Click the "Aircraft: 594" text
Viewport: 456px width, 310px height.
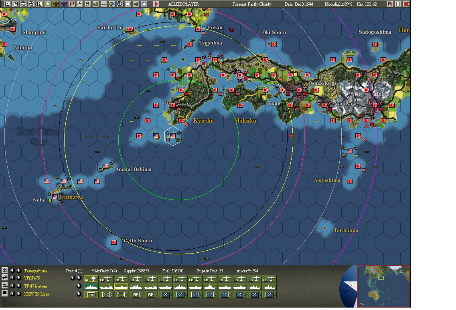pos(247,271)
